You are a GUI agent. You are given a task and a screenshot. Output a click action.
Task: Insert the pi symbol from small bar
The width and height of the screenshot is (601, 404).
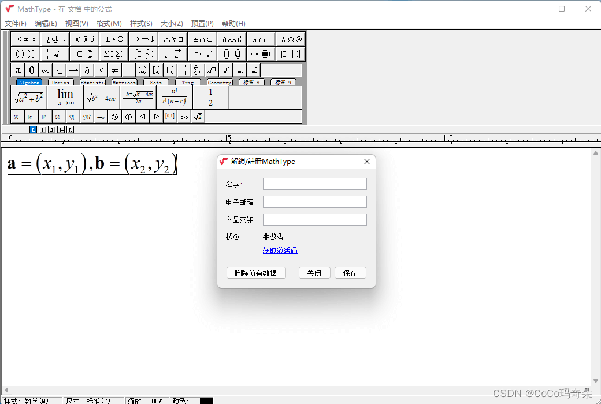pyautogui.click(x=18, y=70)
